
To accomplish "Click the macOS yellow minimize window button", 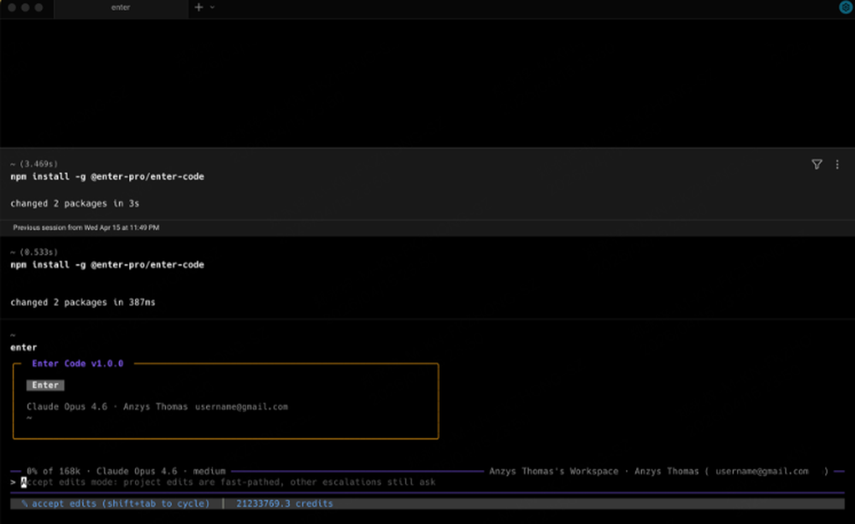I will (x=25, y=8).
